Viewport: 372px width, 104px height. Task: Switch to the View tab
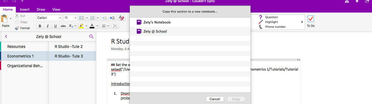[56, 9]
